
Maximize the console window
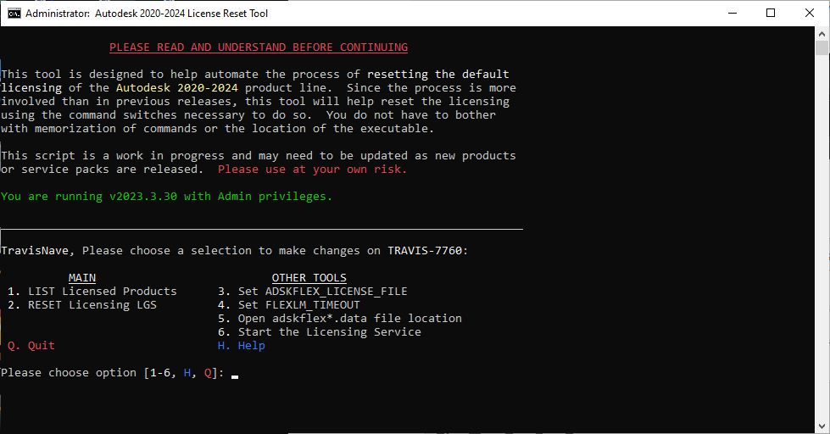pos(771,14)
